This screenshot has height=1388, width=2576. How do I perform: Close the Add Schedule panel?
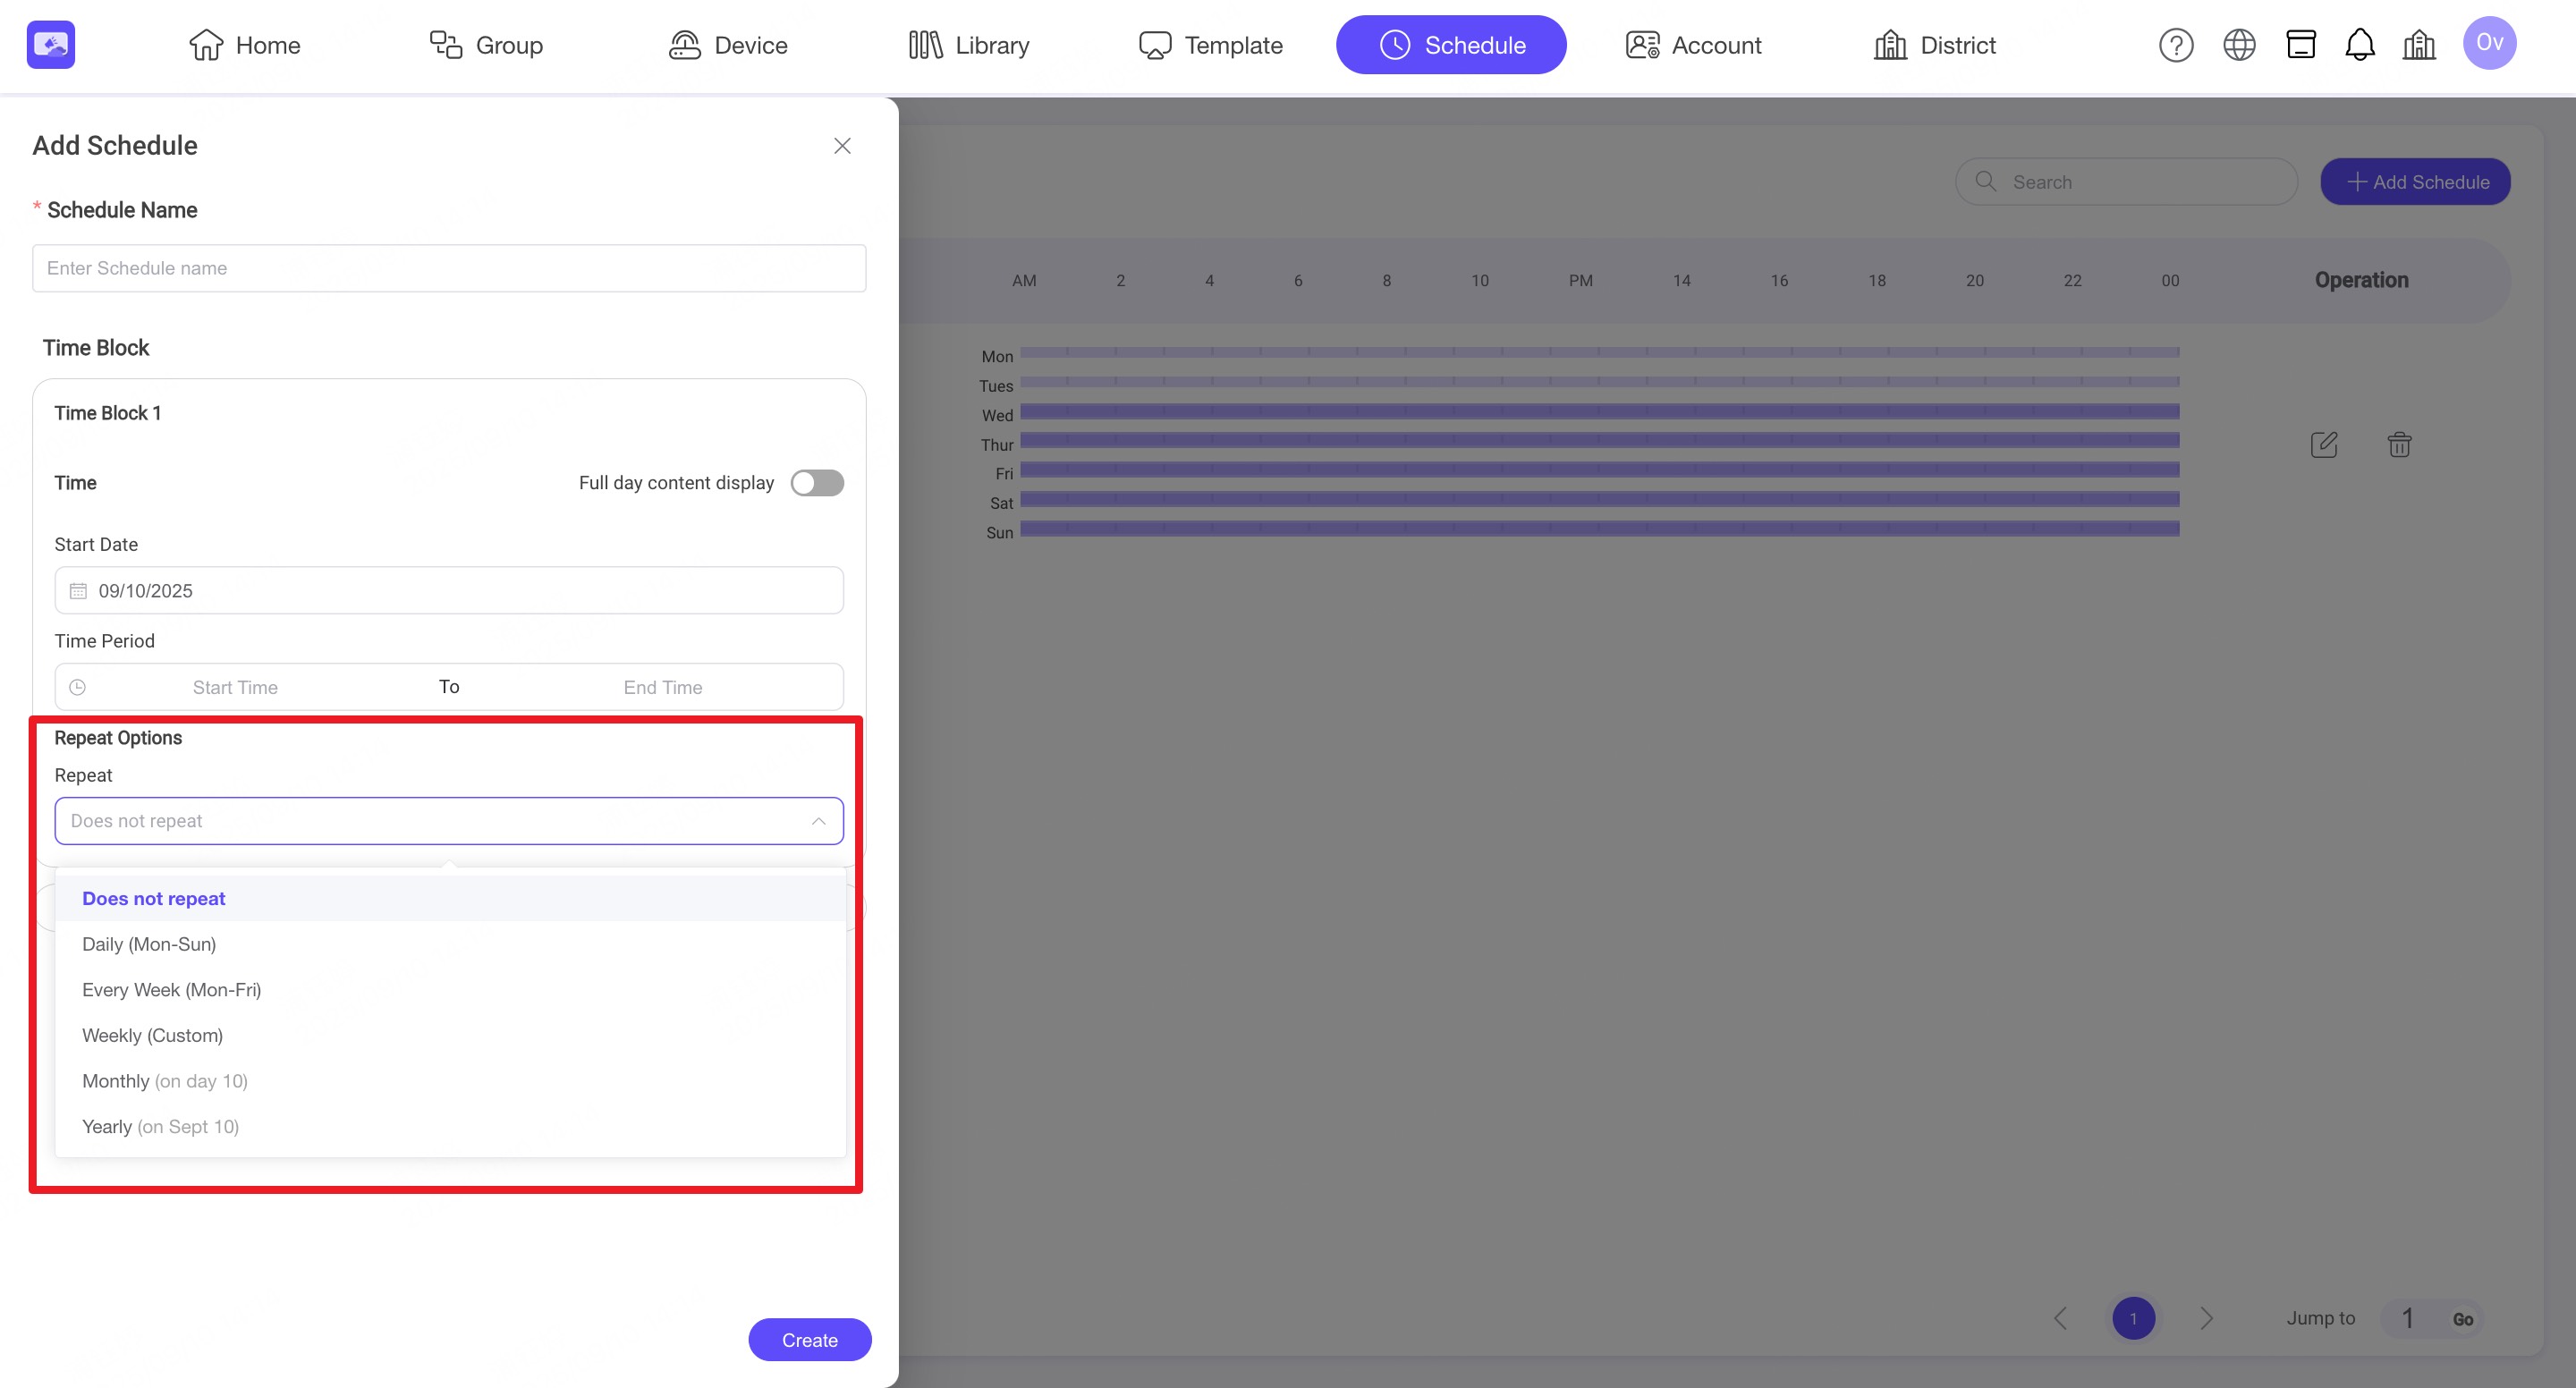[842, 146]
